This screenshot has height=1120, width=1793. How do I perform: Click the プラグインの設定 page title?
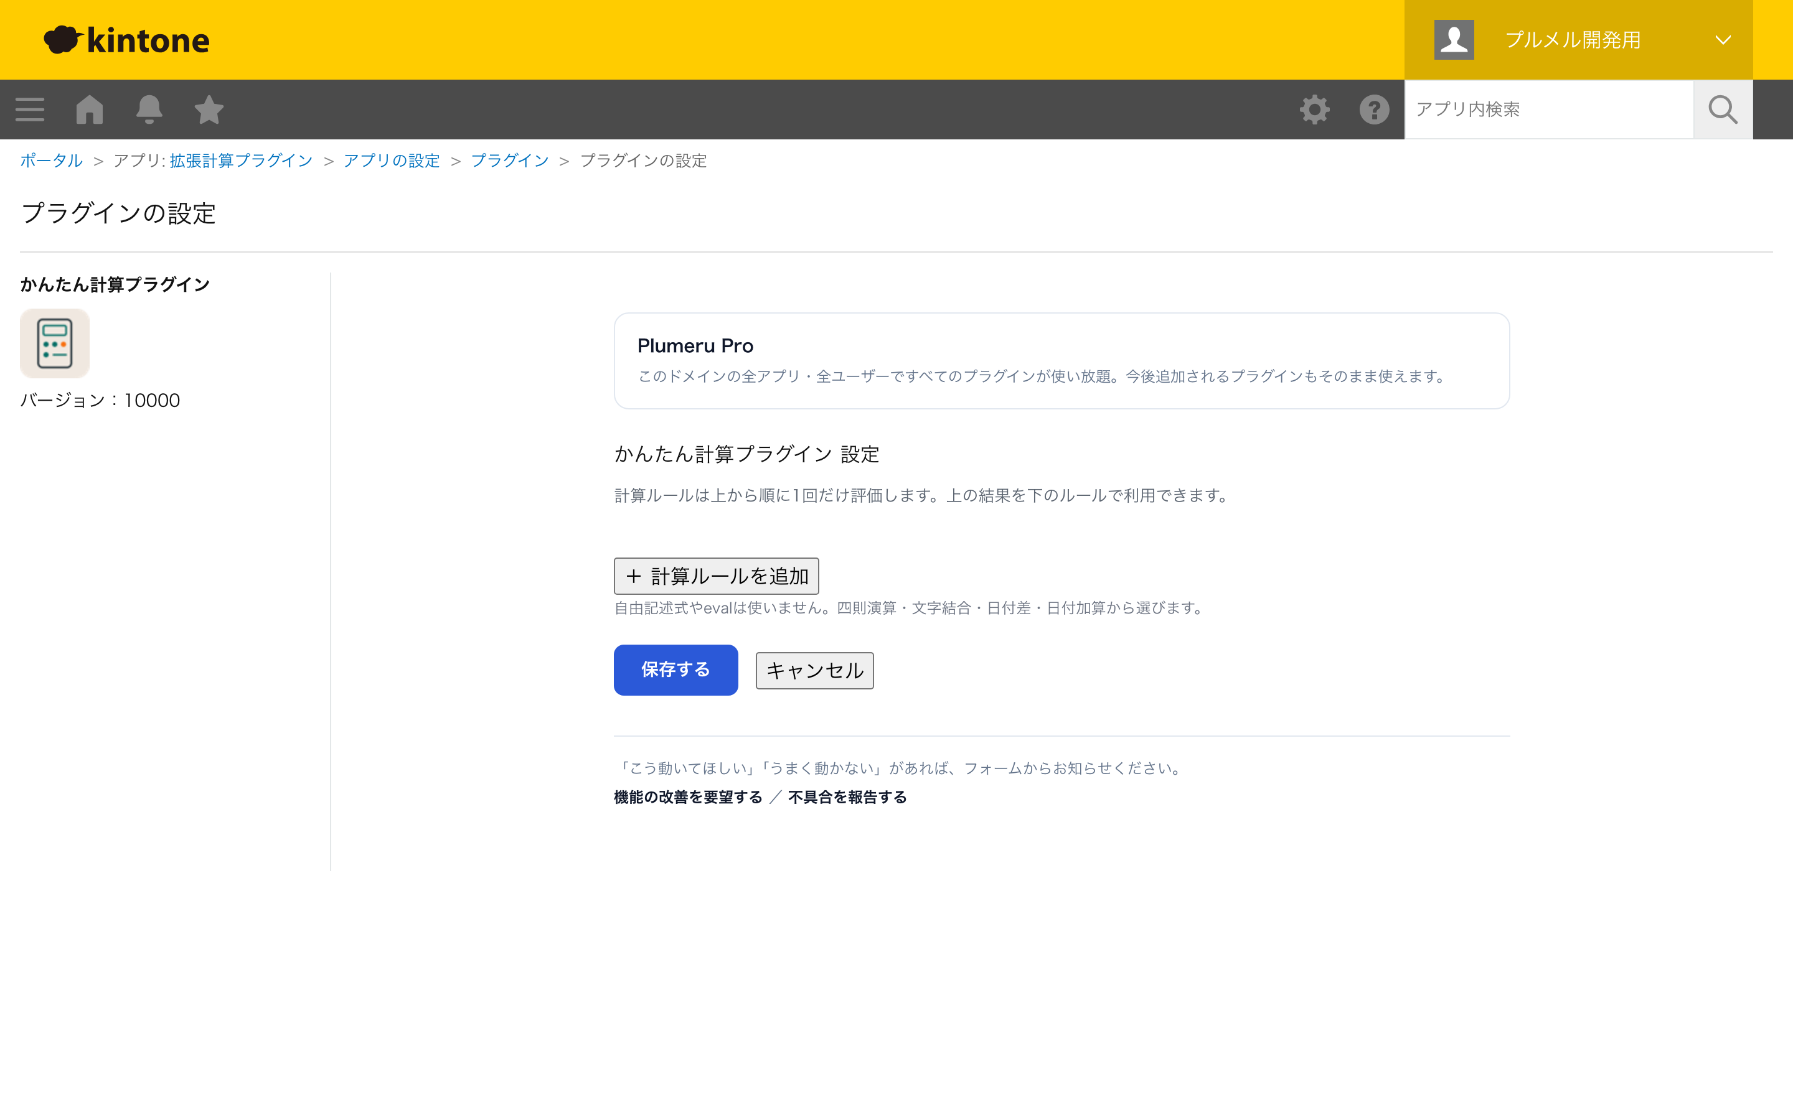[x=118, y=213]
